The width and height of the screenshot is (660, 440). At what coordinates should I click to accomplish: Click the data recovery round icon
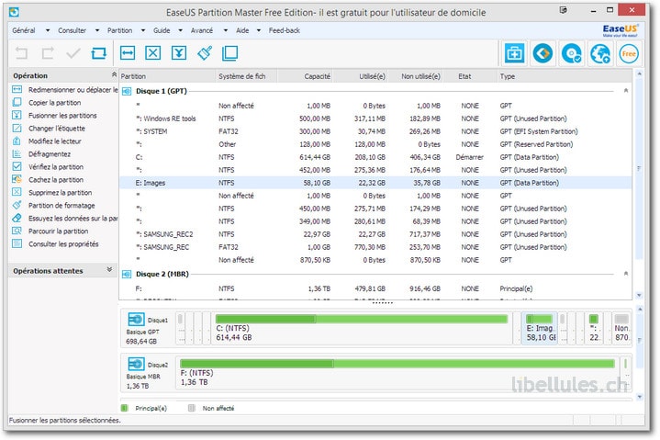point(543,53)
